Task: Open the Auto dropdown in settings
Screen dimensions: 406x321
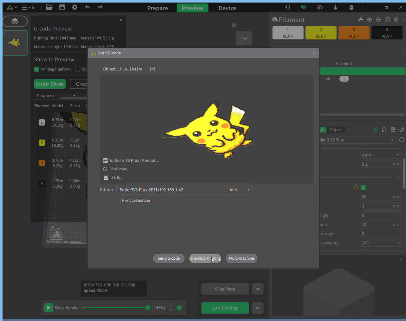Action: tap(381, 155)
